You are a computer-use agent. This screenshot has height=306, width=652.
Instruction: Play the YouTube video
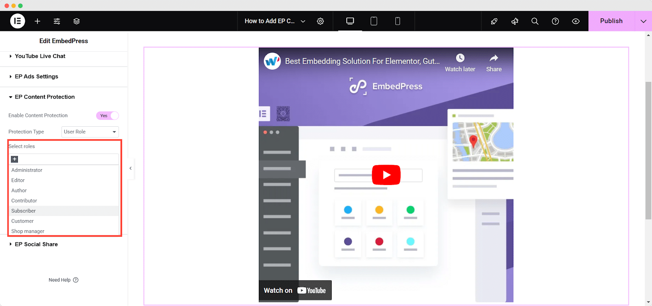pyautogui.click(x=386, y=175)
